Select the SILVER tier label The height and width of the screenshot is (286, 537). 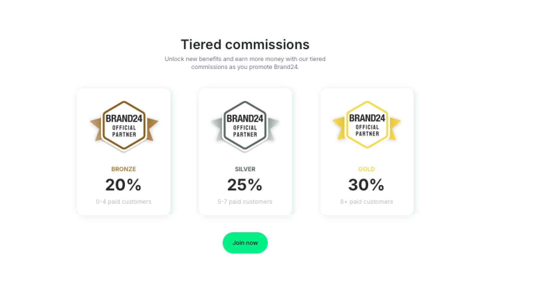(x=245, y=169)
